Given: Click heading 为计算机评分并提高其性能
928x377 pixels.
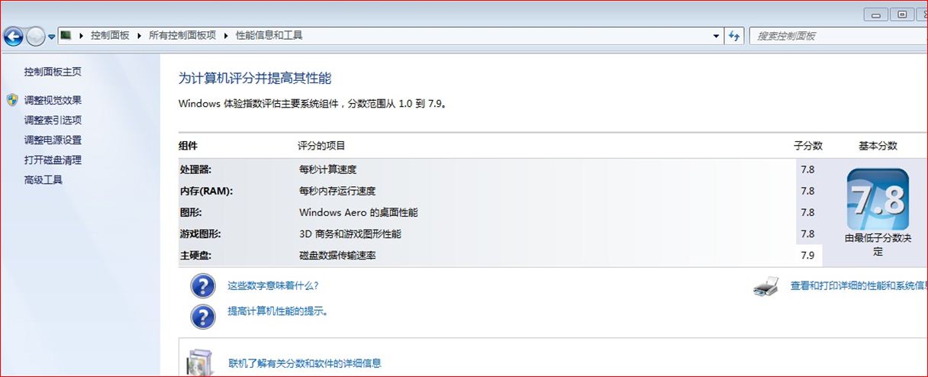Looking at the screenshot, I should (255, 79).
